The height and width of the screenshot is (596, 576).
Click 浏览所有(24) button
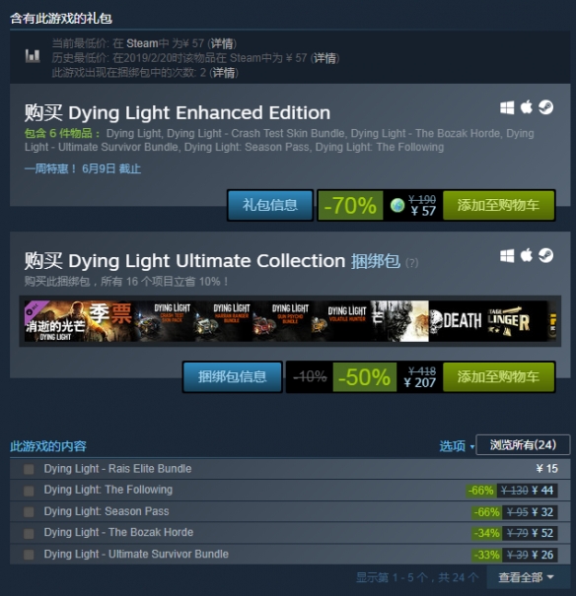[523, 444]
